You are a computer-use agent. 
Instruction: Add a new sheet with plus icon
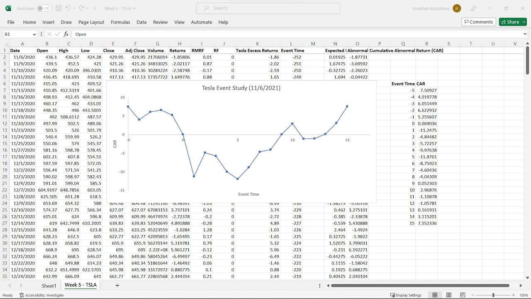pos(117,285)
